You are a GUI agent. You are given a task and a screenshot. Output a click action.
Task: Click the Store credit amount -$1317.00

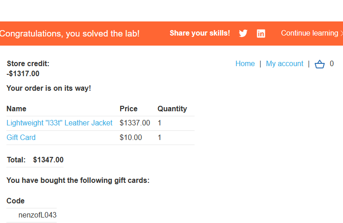(x=23, y=73)
